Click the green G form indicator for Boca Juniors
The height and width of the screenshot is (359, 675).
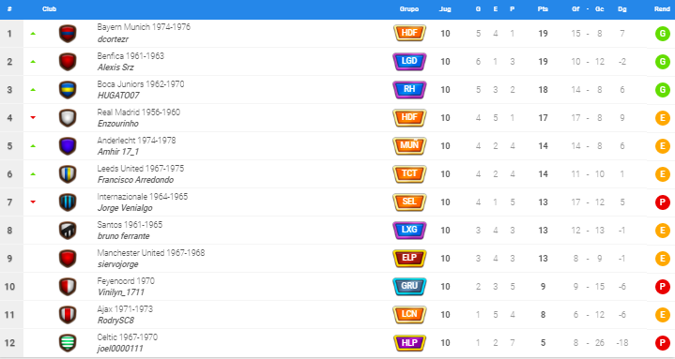click(x=663, y=90)
